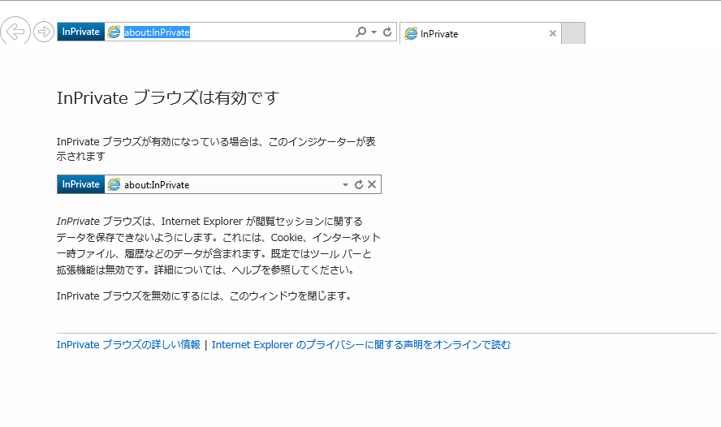Click the dropdown arrow in the sample indicator image

coord(345,185)
